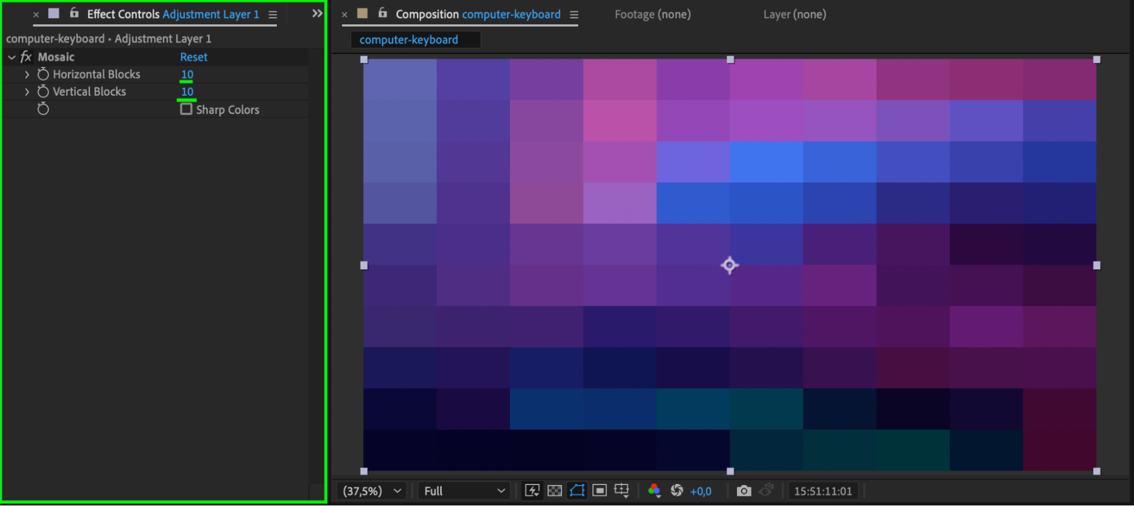The image size is (1134, 506).
Task: Toggle Horizontal Blocks stopwatch keyframing
Action: (43, 74)
